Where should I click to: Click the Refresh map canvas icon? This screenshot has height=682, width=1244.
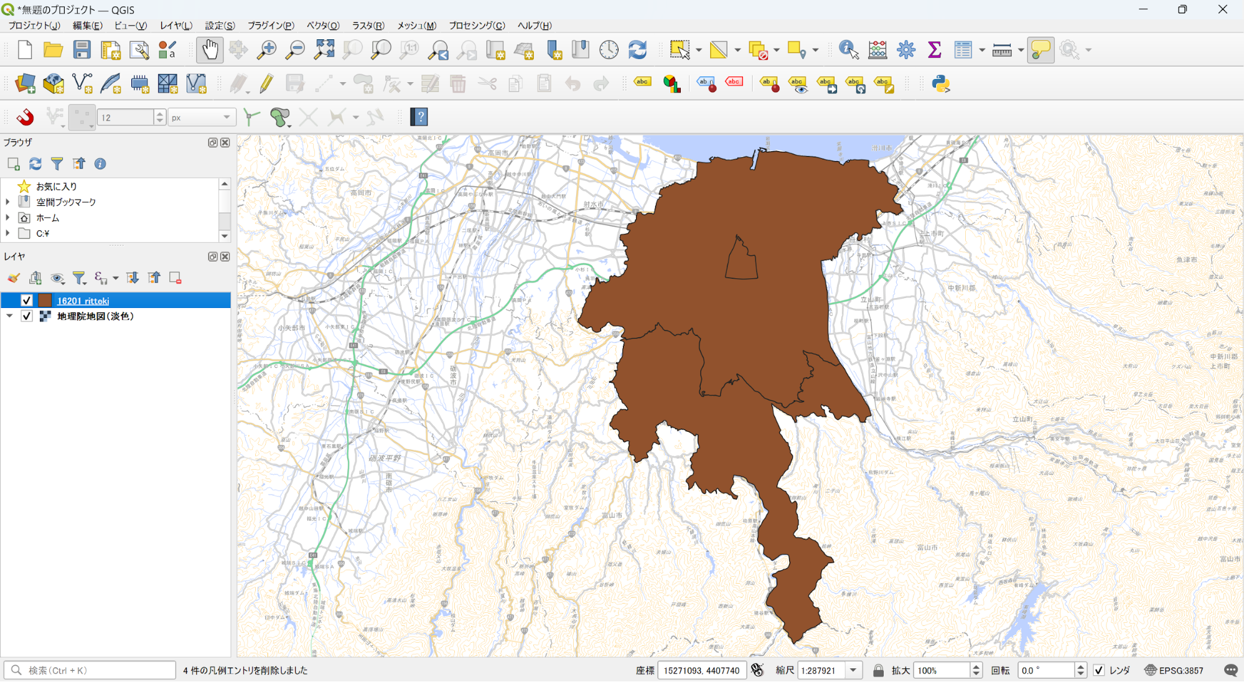(637, 50)
